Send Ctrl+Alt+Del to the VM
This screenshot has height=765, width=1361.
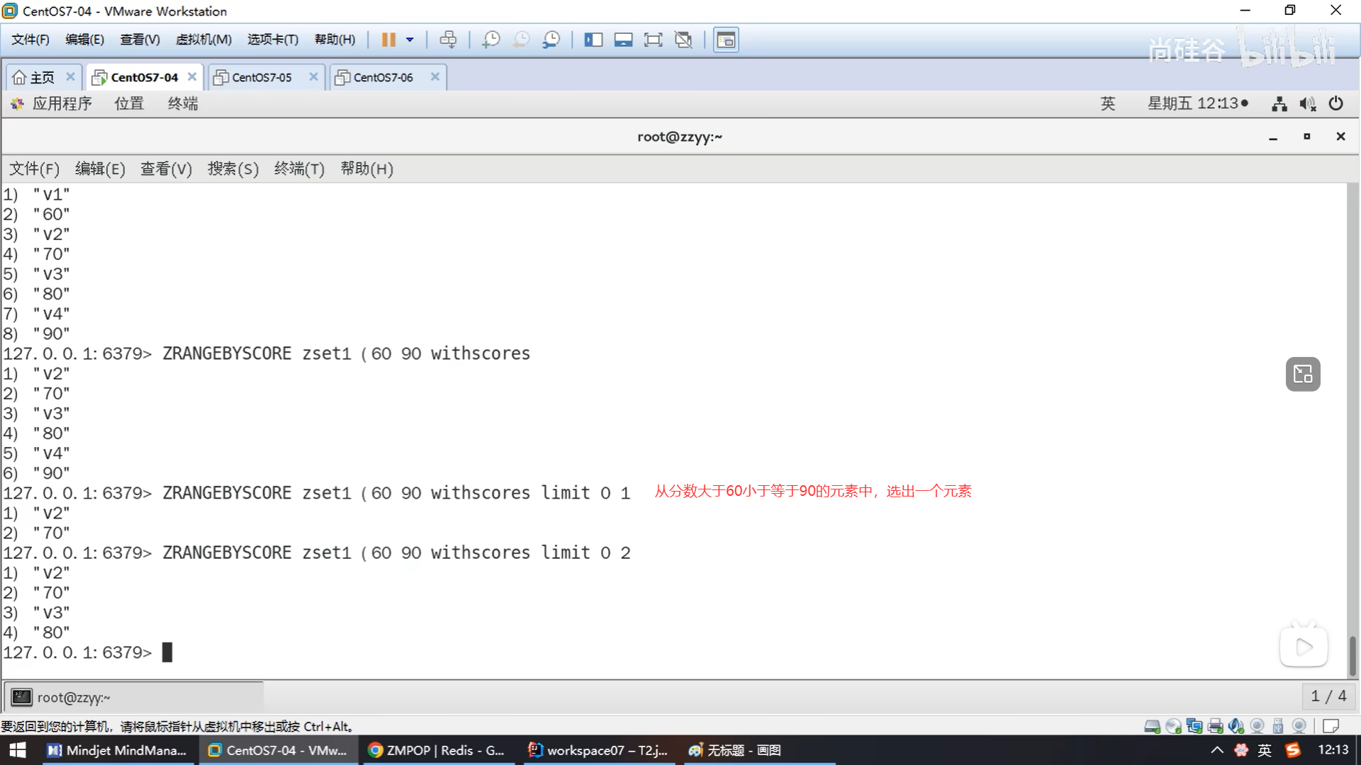pos(448,40)
